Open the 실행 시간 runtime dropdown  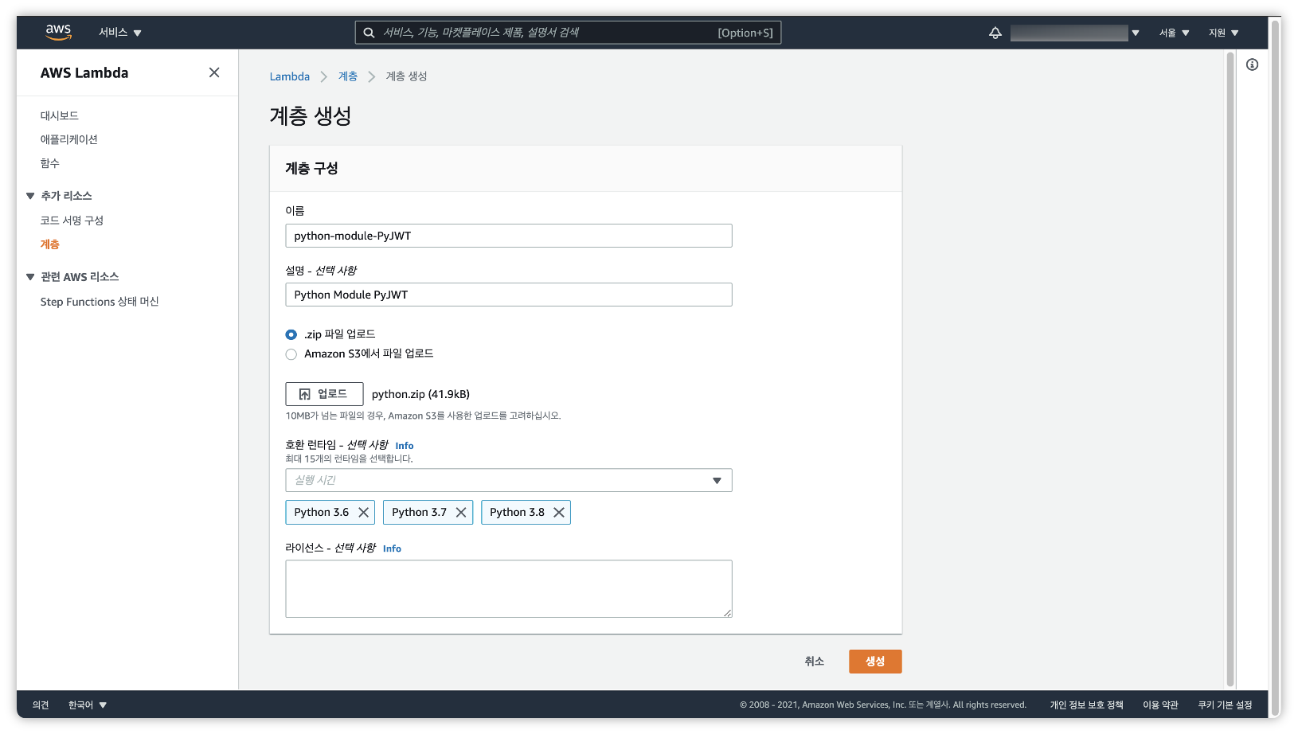click(509, 480)
